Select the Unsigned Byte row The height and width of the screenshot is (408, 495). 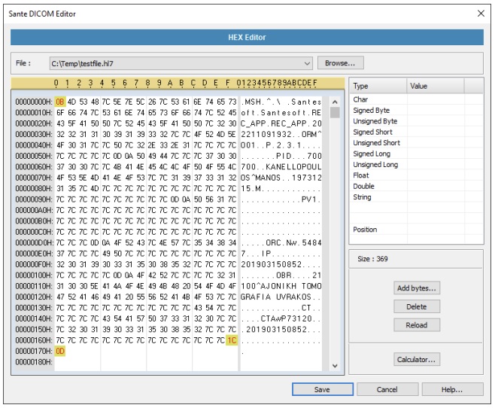coord(416,121)
